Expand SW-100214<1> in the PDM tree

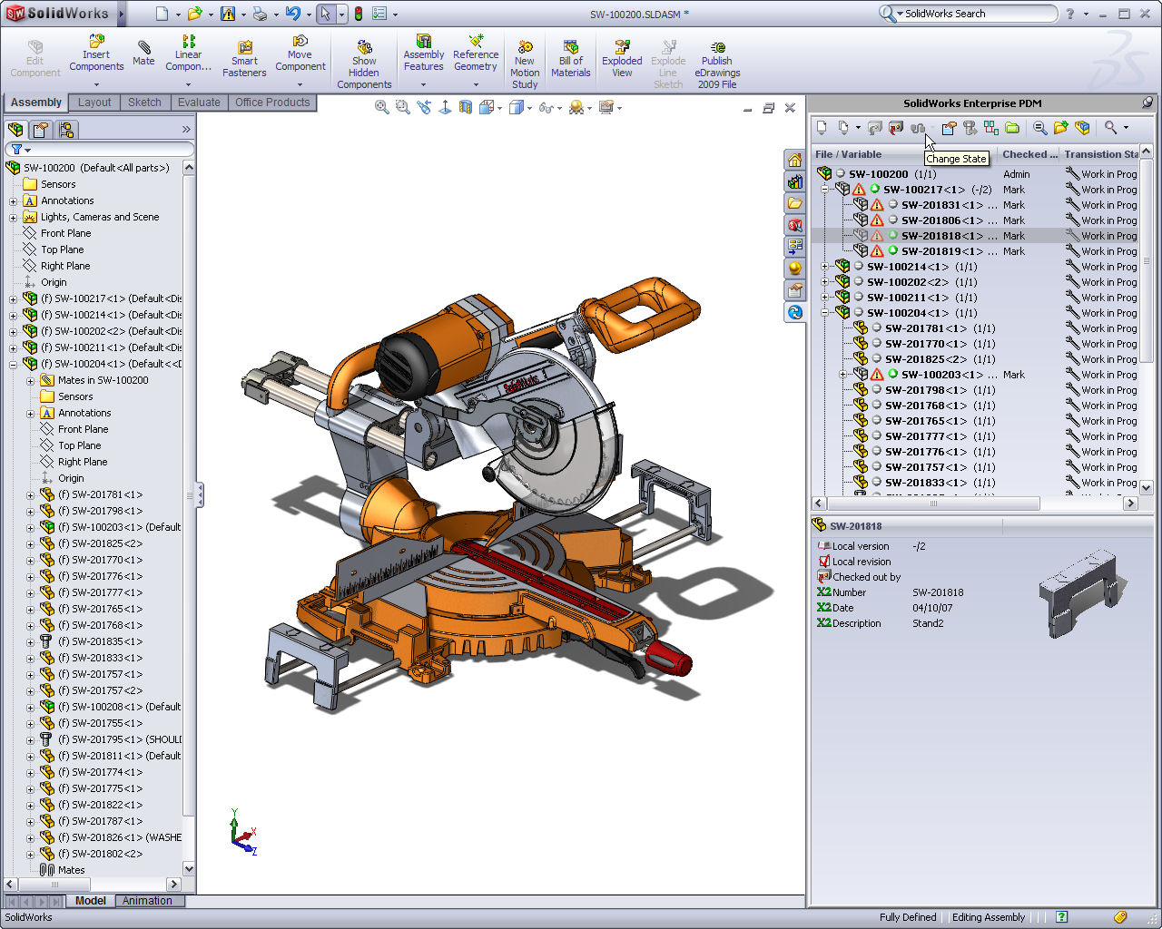click(x=824, y=267)
